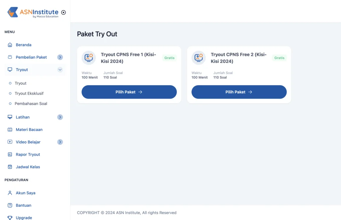This screenshot has width=341, height=220.
Task: Click the Upgrade trophy icon
Action: pos(10,218)
